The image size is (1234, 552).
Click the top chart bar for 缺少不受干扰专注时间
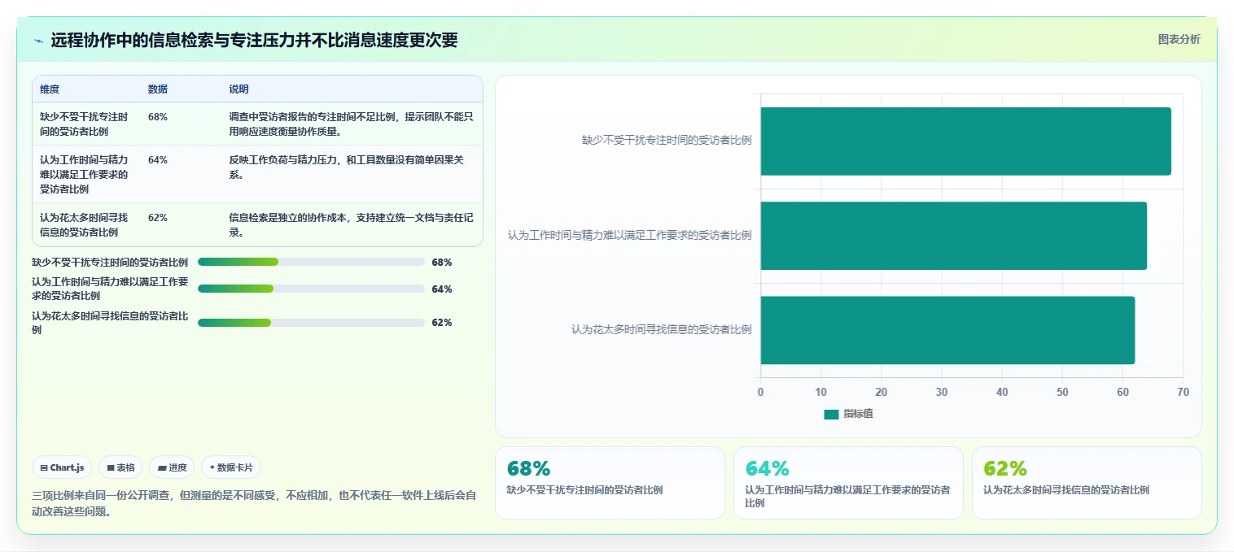click(965, 141)
